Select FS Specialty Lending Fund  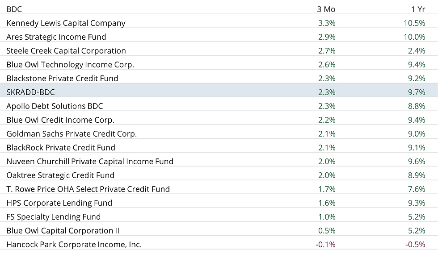click(54, 217)
